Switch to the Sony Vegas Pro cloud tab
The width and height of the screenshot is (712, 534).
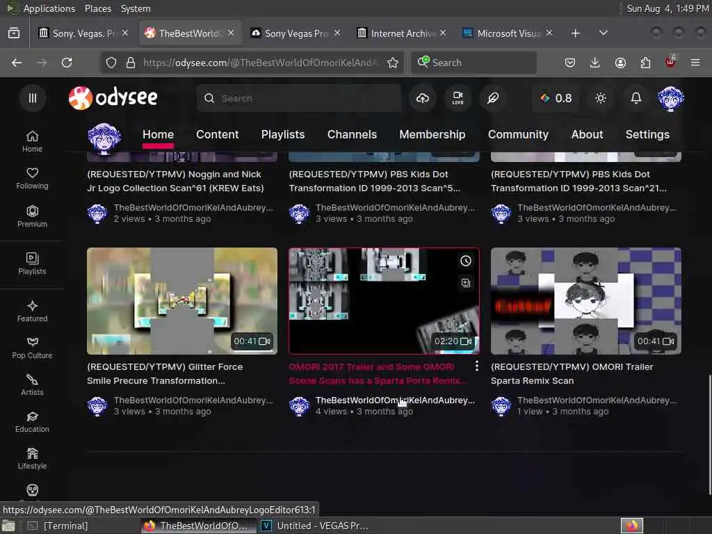click(295, 33)
